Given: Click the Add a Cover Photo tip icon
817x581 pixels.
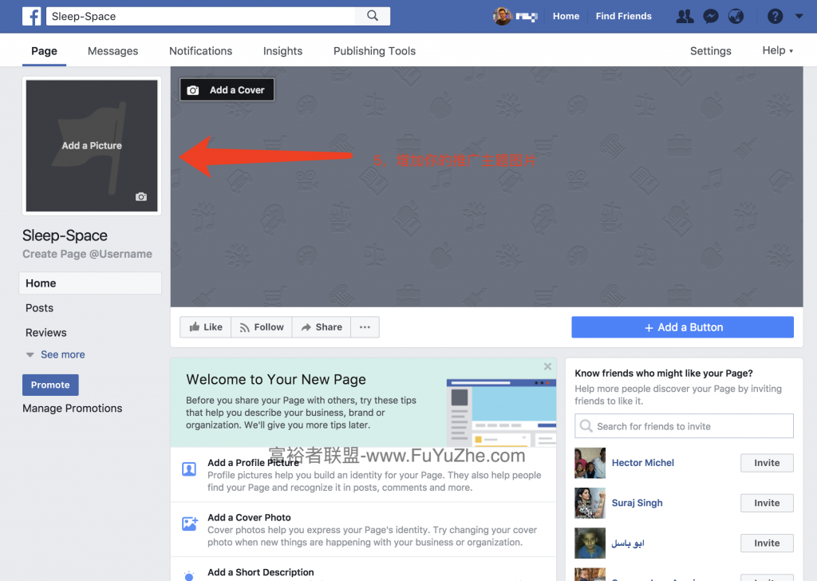Looking at the screenshot, I should (x=190, y=524).
